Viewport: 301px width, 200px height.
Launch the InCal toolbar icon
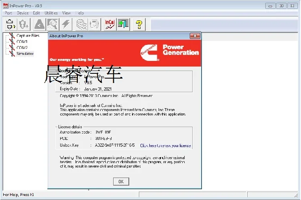[x=110, y=24]
